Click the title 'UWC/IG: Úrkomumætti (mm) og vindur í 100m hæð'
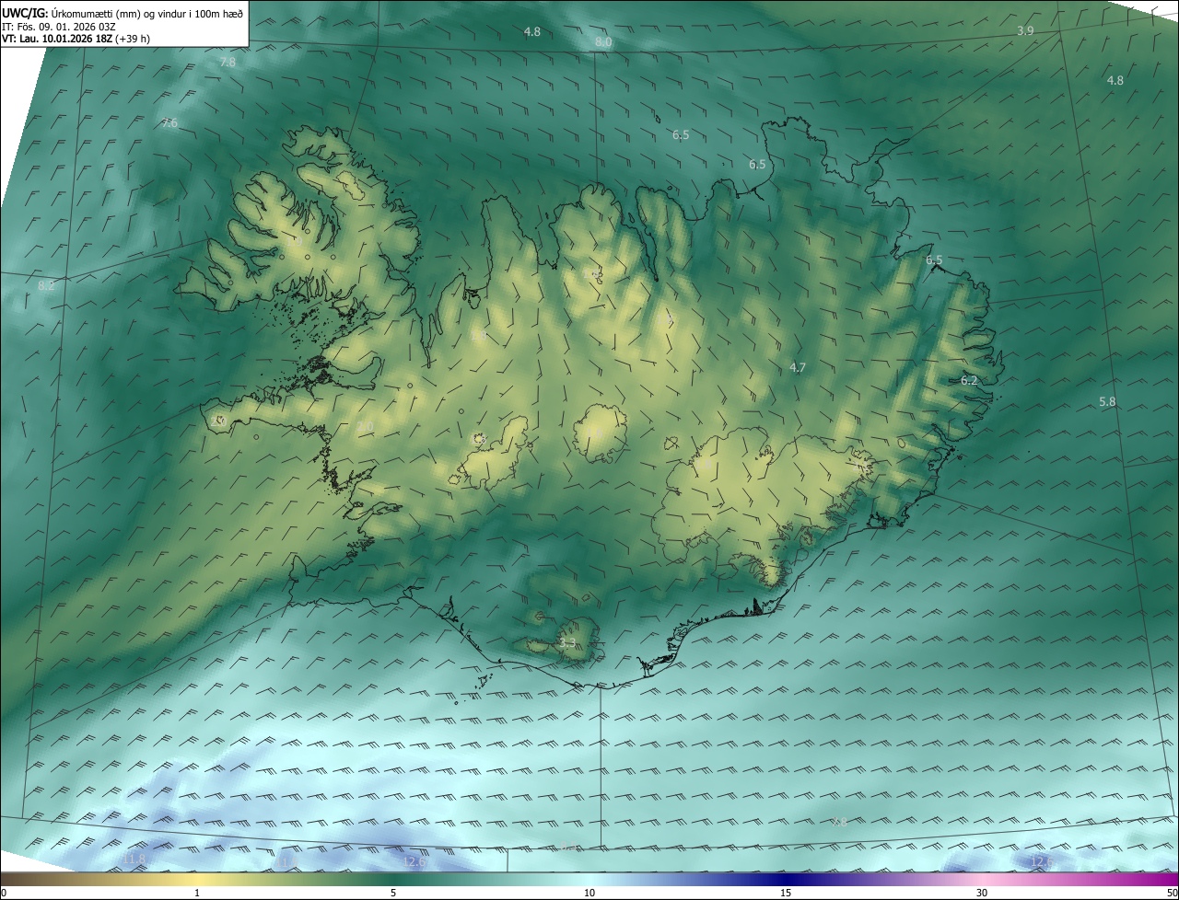The height and width of the screenshot is (900, 1179). pos(123,13)
